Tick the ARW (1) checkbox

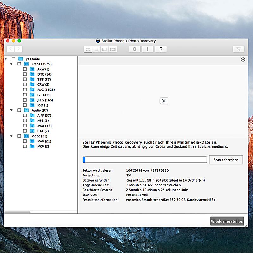pos(25,69)
